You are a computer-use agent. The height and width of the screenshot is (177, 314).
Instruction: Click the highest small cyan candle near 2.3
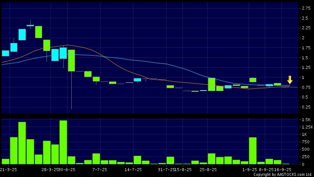click(x=30, y=26)
